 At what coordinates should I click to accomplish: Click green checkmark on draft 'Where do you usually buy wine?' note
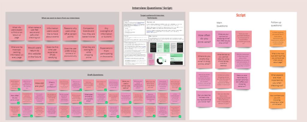click(x=80, y=103)
